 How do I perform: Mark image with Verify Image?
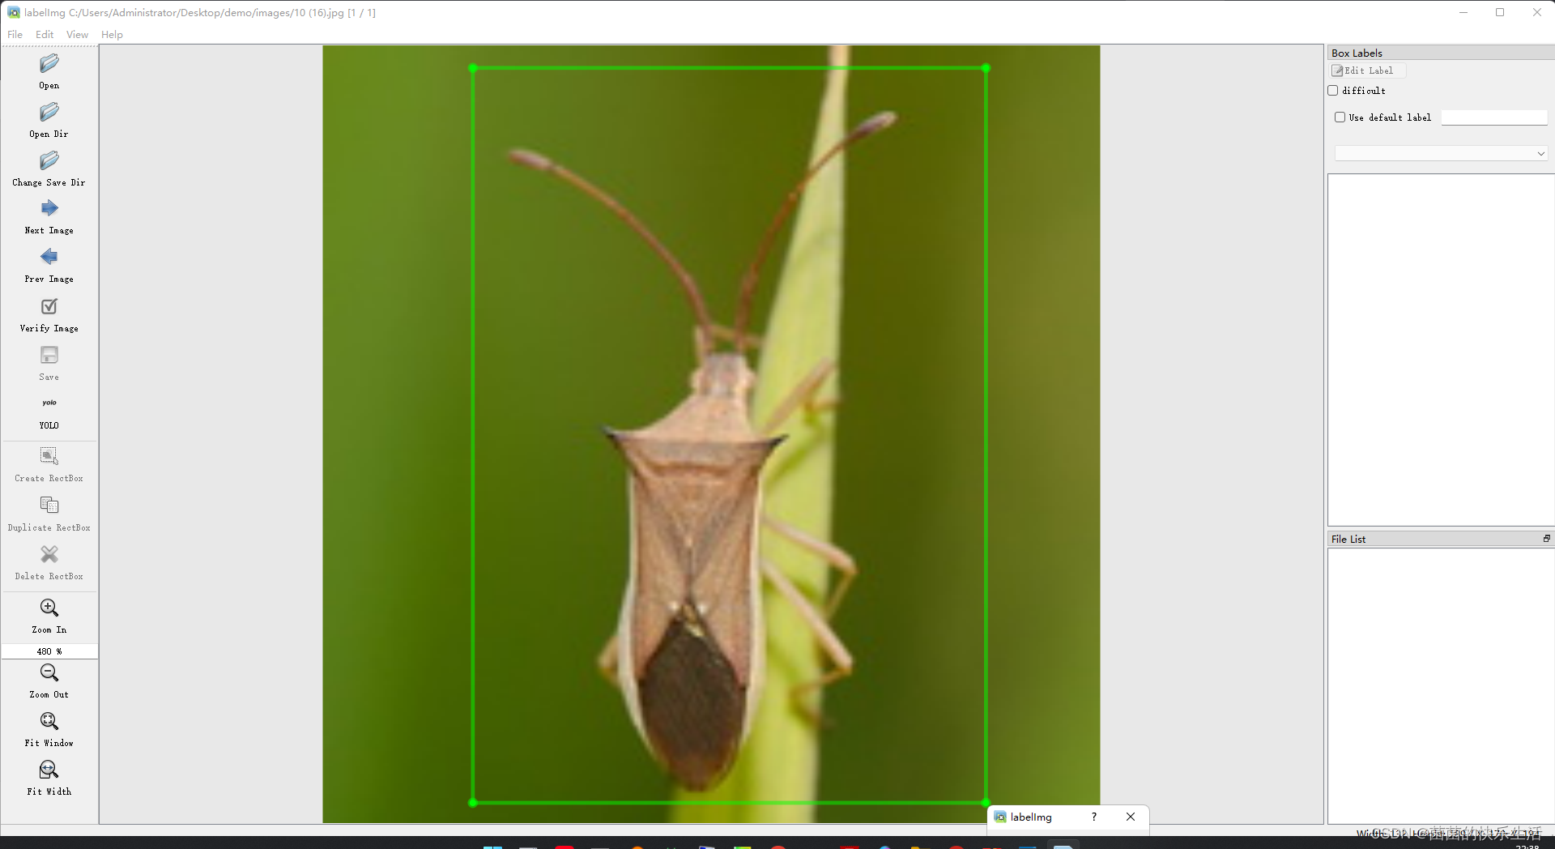click(49, 314)
